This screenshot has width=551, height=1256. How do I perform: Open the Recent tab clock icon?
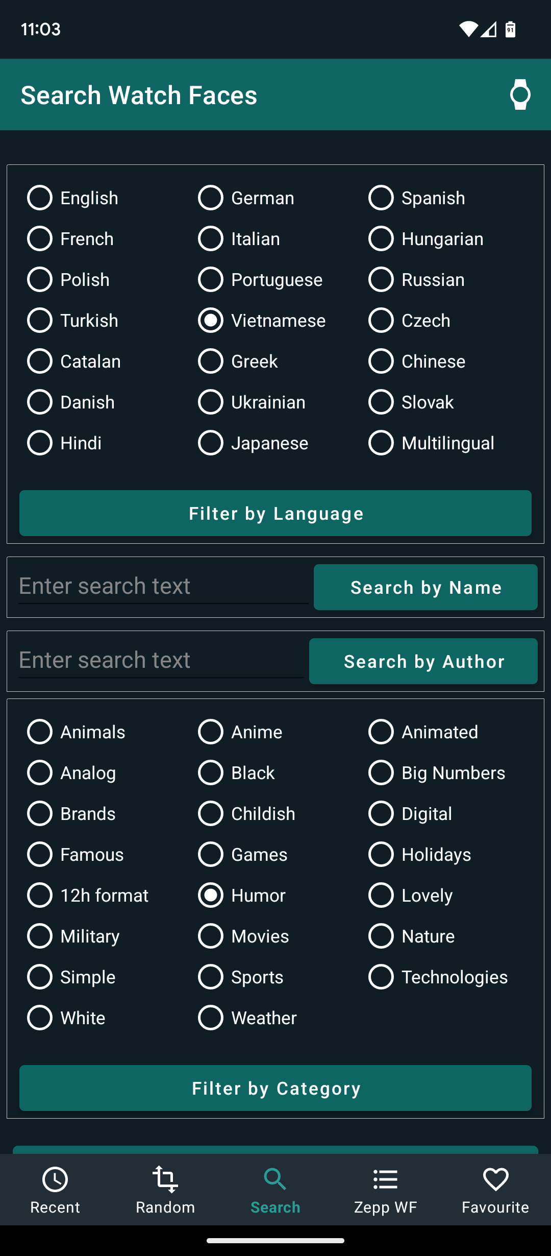(x=55, y=1179)
